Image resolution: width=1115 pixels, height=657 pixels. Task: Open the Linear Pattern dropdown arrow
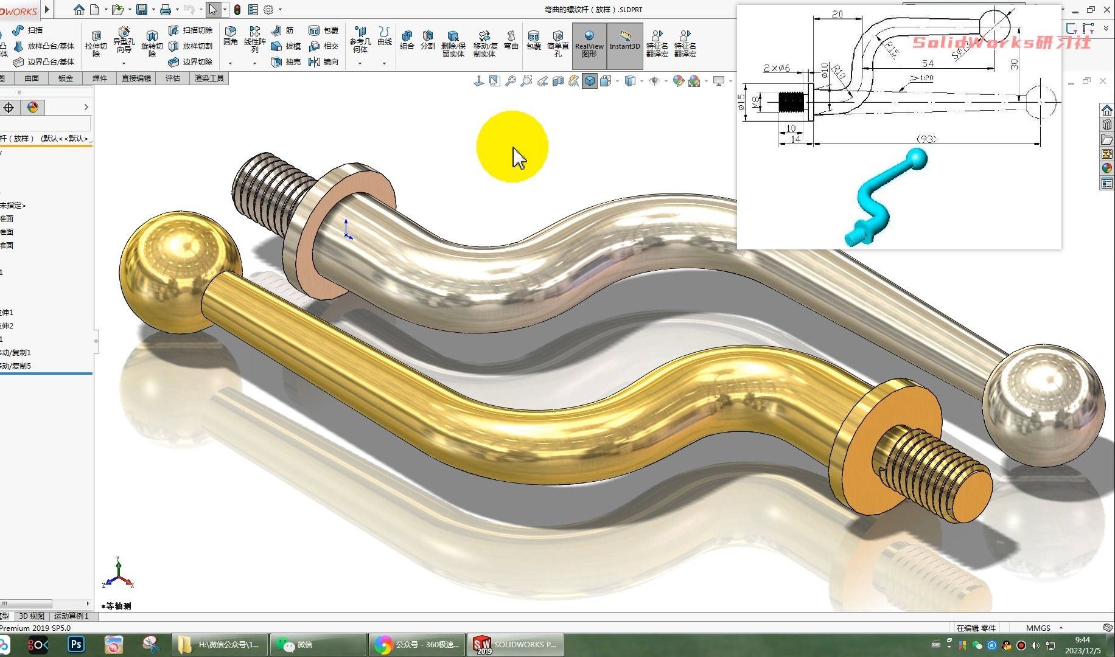(254, 63)
